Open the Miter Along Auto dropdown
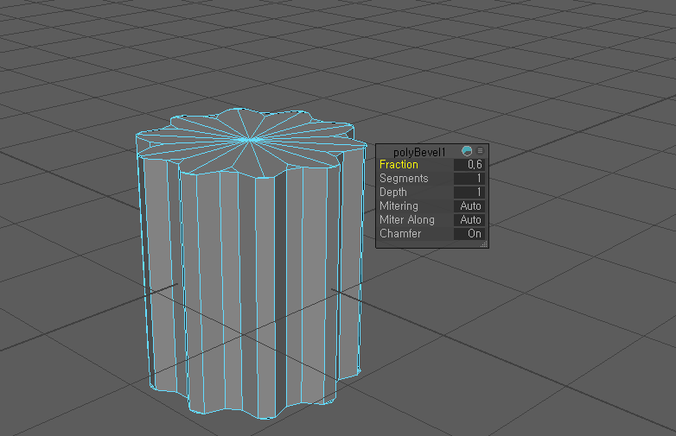 click(469, 219)
